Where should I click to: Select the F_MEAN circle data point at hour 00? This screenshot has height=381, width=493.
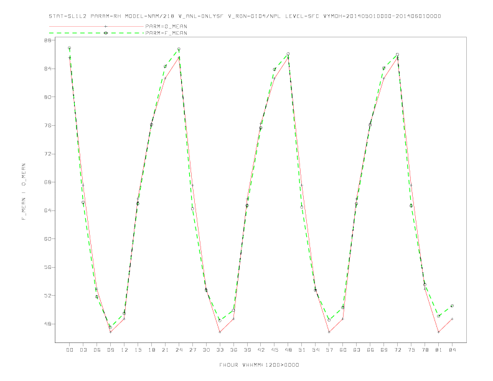pyautogui.click(x=70, y=48)
